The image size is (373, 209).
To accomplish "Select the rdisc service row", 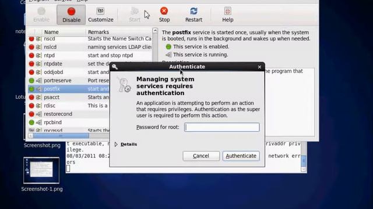I will click(x=69, y=106).
